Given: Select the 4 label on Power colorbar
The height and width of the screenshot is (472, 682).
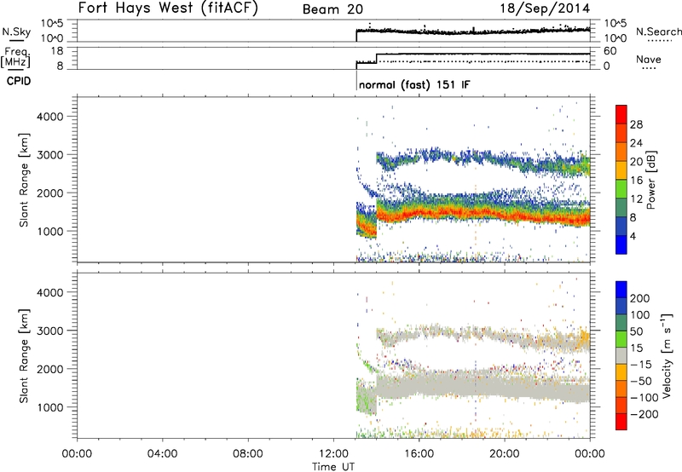Looking at the screenshot, I should (x=633, y=236).
